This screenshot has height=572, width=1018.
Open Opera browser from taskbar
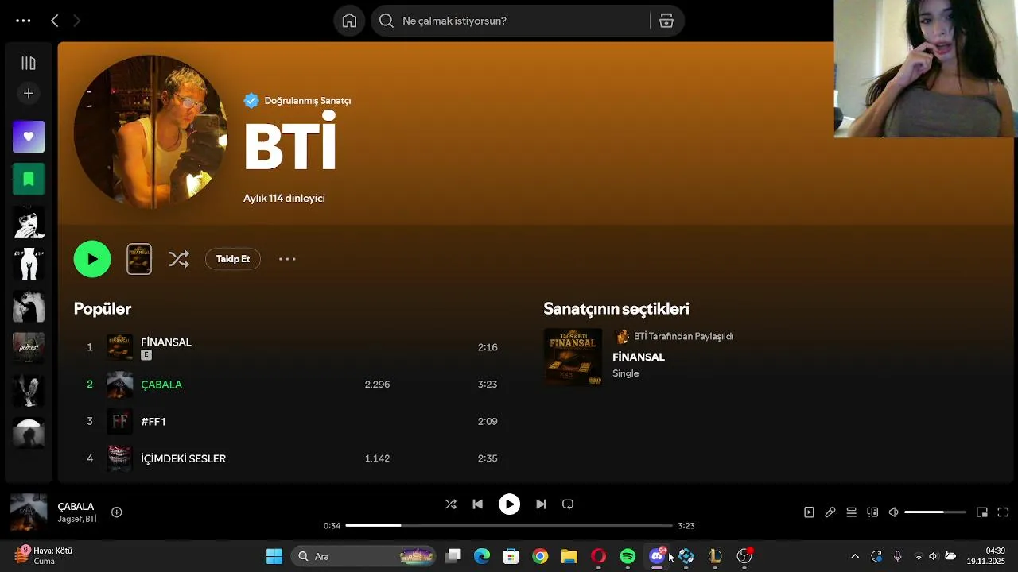pos(599,556)
